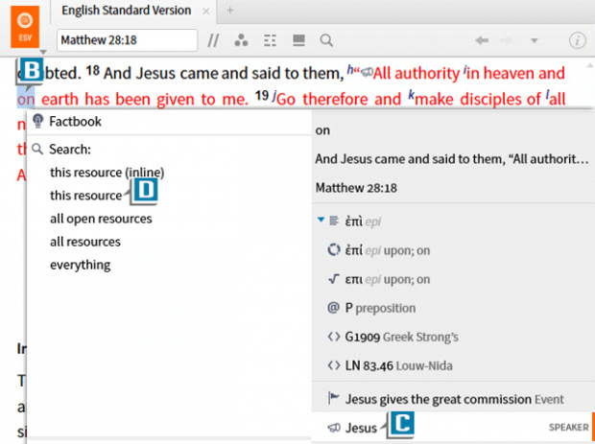
Task: Collapse the ἐπὶ epi lemma group
Action: pos(321,221)
